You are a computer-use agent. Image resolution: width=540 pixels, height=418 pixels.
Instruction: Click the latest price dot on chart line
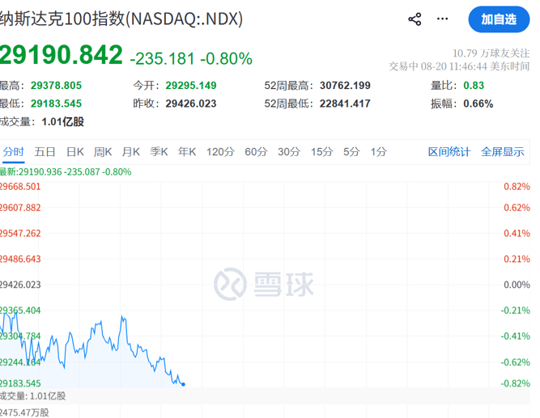pos(183,384)
